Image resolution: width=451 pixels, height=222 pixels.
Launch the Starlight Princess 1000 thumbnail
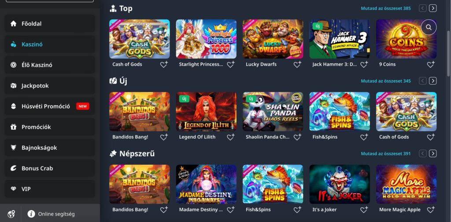point(206,39)
